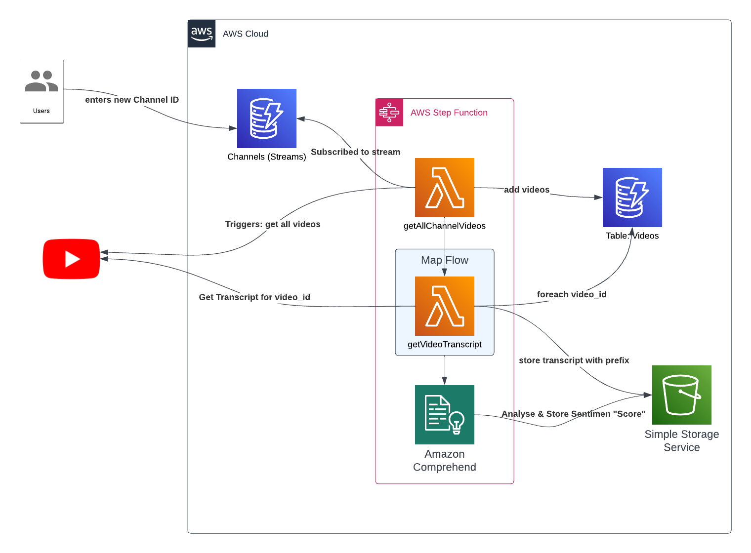Image resolution: width=751 pixels, height=553 pixels.
Task: Click the 'store transcript with prefix' label
Action: (574, 360)
